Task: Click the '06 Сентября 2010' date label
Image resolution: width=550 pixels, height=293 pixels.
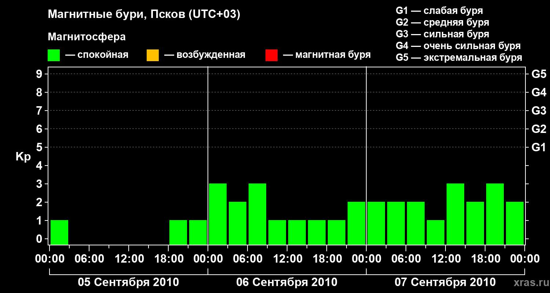Action: [287, 282]
